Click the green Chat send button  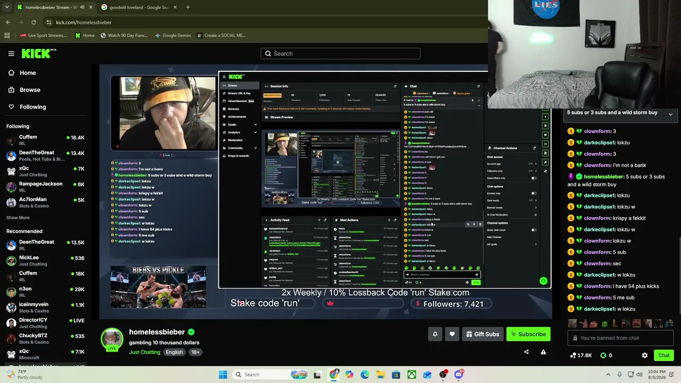664,355
